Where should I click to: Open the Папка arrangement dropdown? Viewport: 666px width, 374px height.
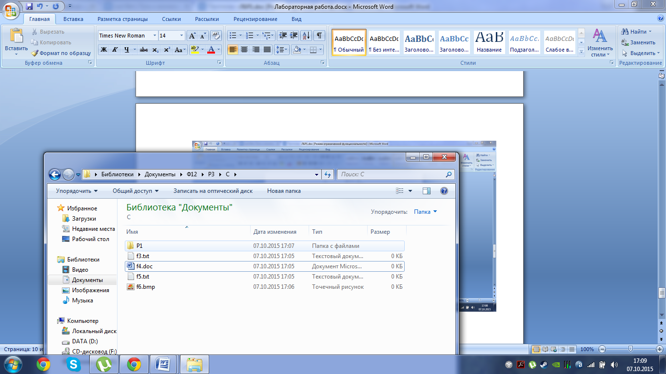[425, 212]
